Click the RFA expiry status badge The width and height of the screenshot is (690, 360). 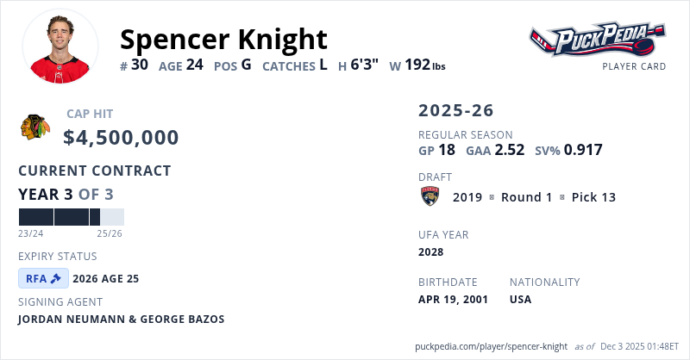(42, 278)
